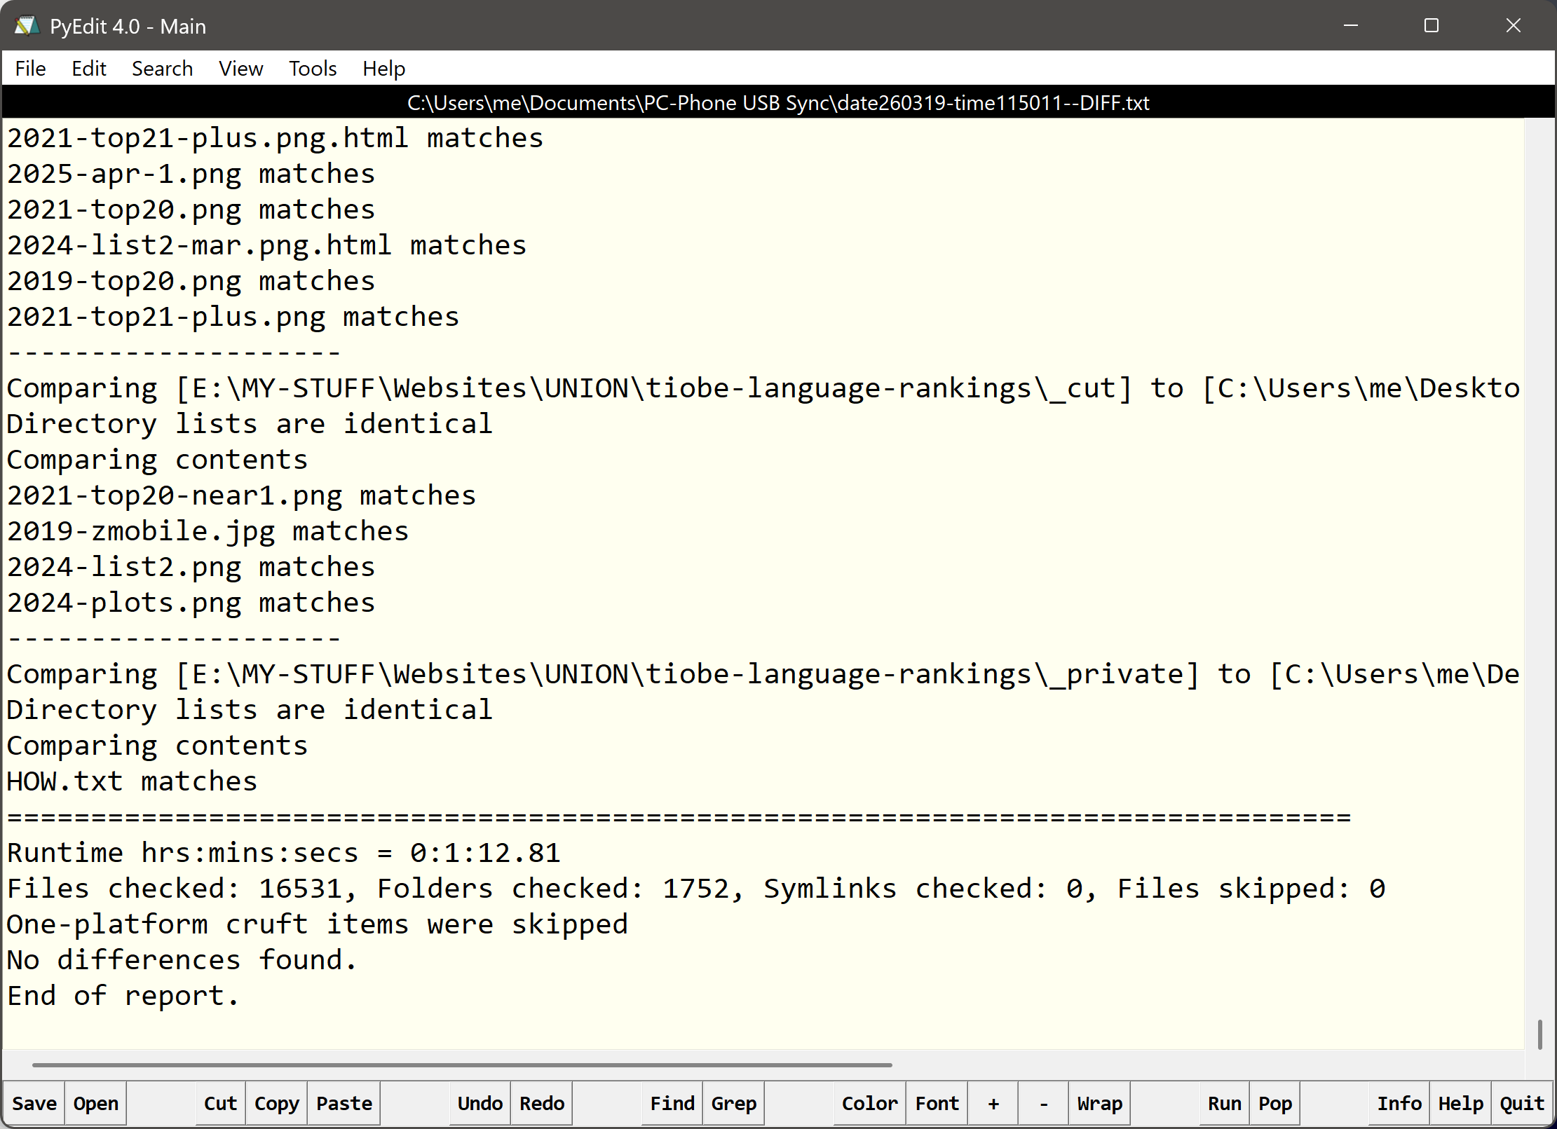
Task: Open the File menu
Action: [30, 69]
